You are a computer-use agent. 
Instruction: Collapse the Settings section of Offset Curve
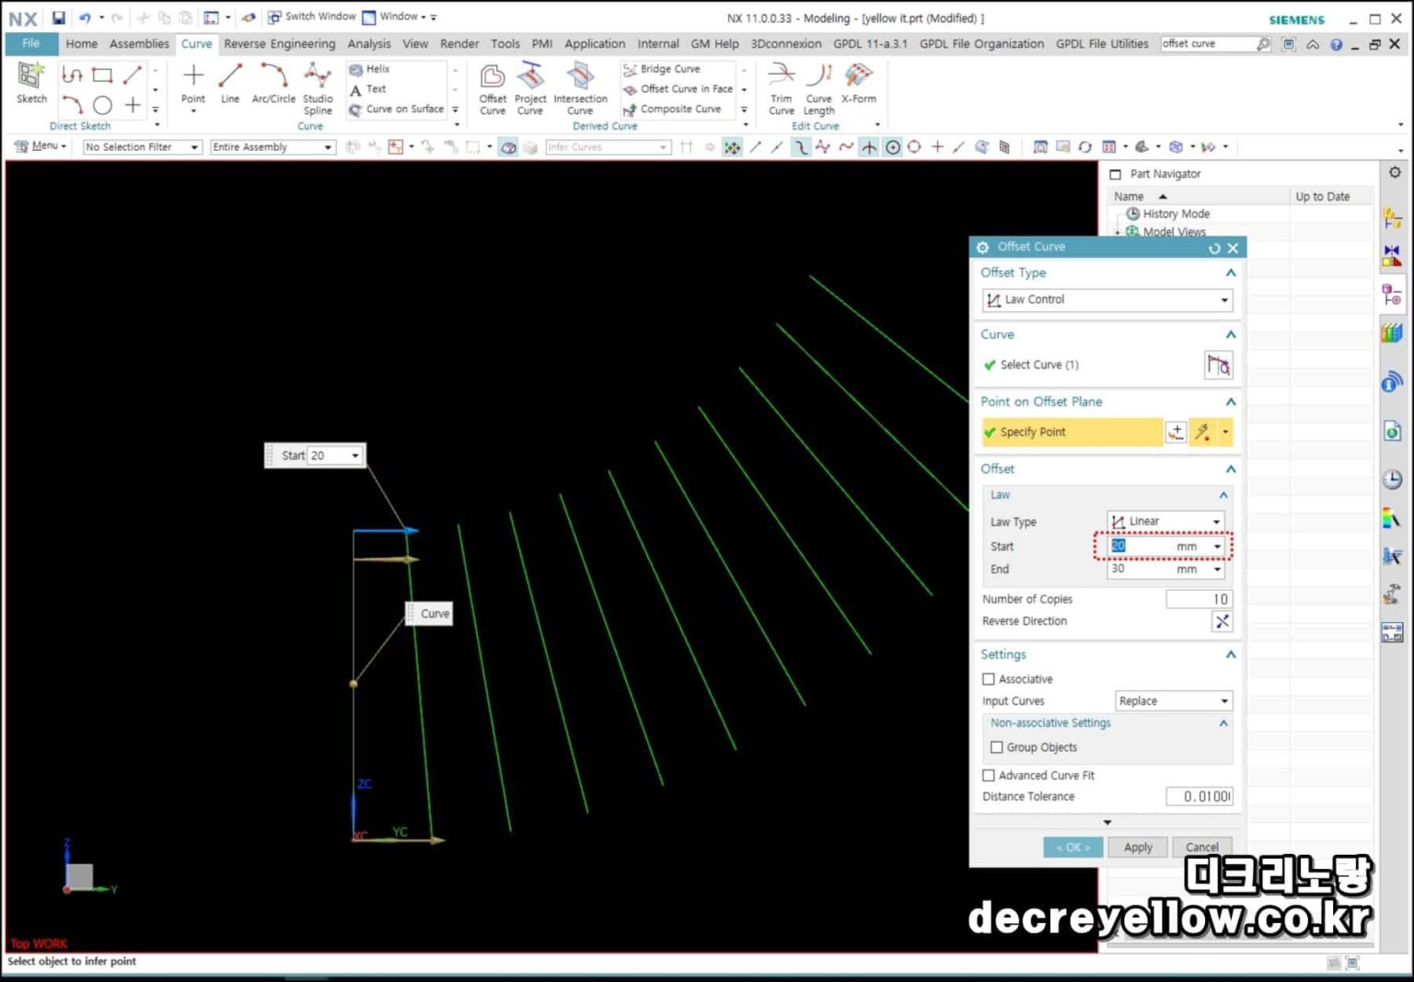tap(1230, 654)
